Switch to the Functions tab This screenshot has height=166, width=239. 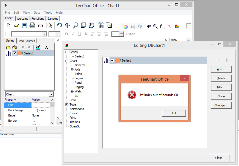[38, 19]
